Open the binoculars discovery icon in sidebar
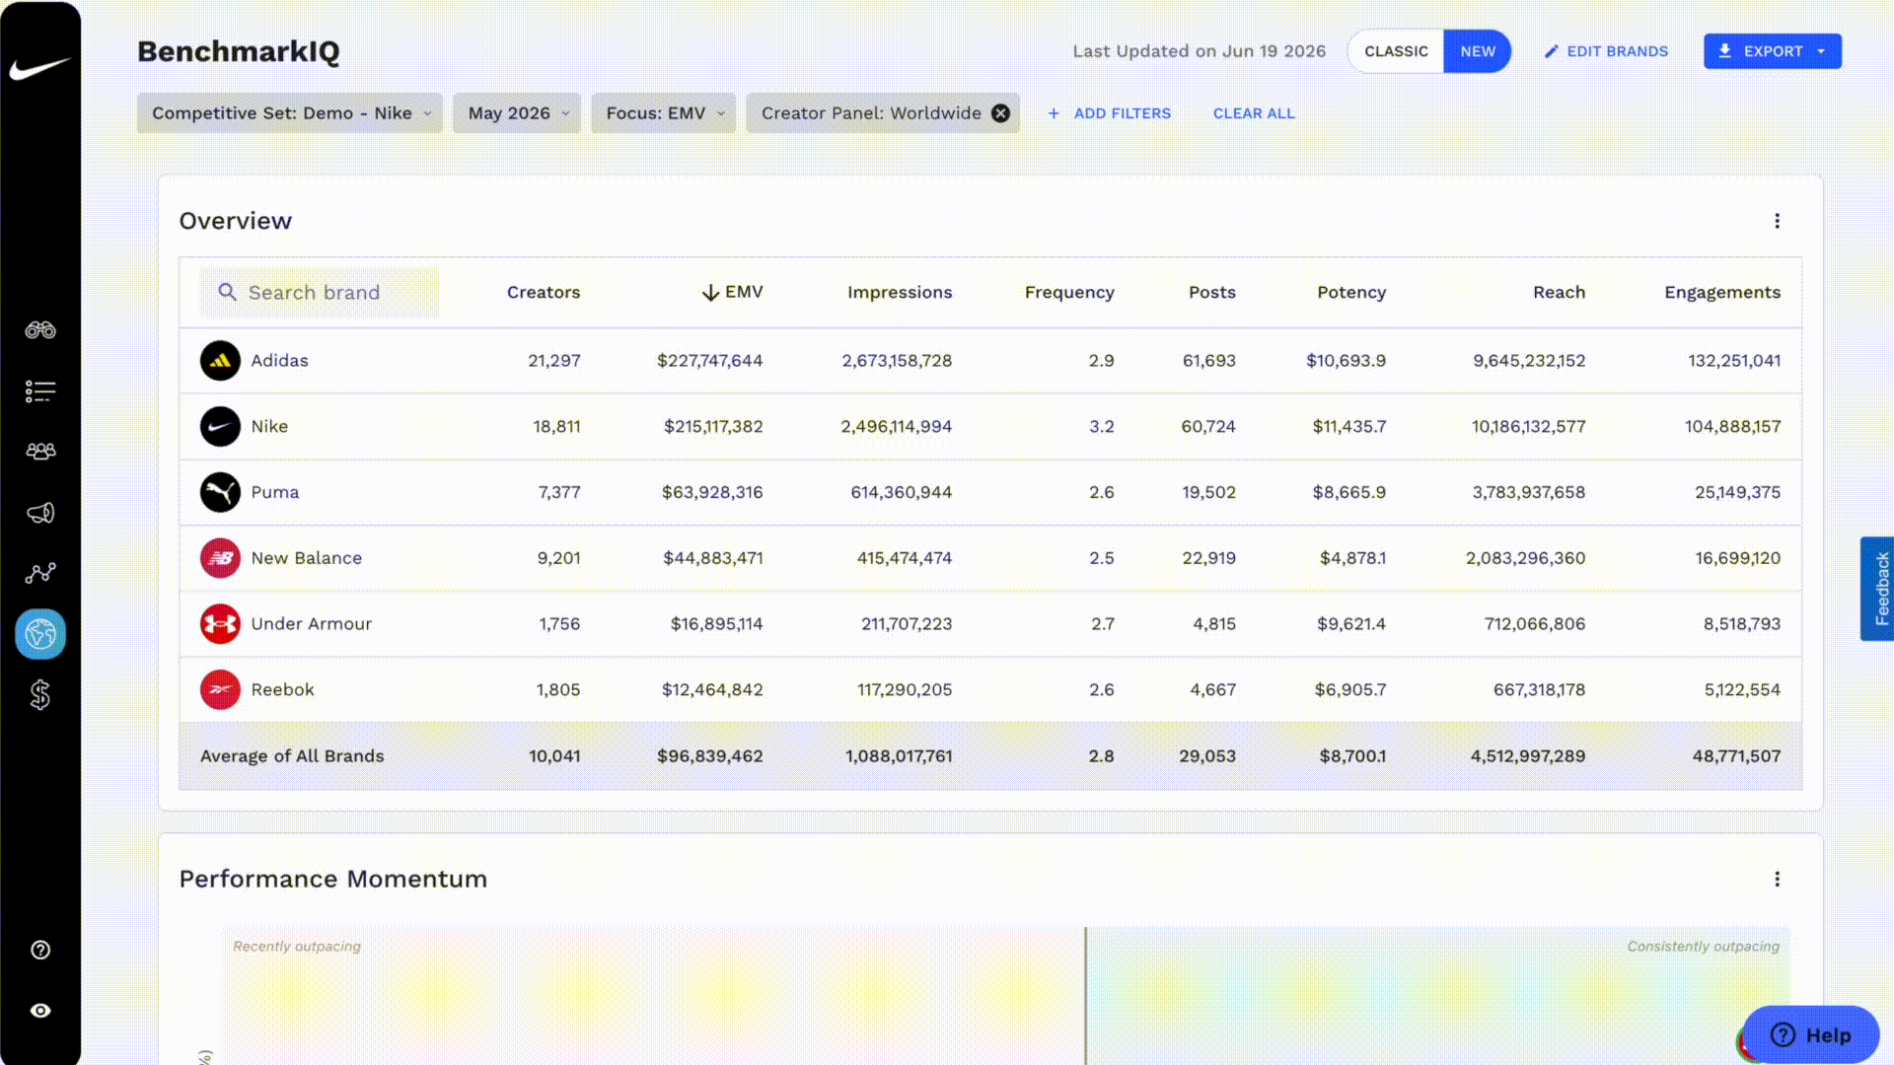Image resolution: width=1894 pixels, height=1065 pixels. click(x=40, y=330)
